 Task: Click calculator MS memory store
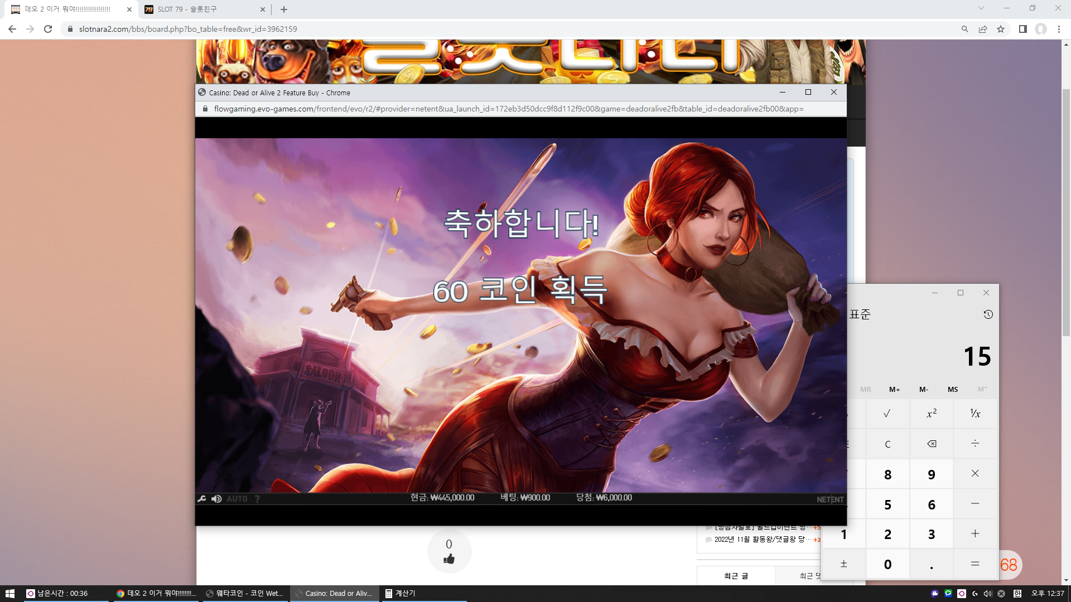953,389
